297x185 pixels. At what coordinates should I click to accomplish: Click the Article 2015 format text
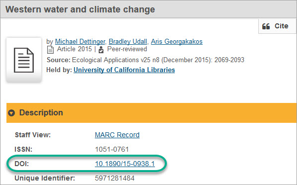74,49
